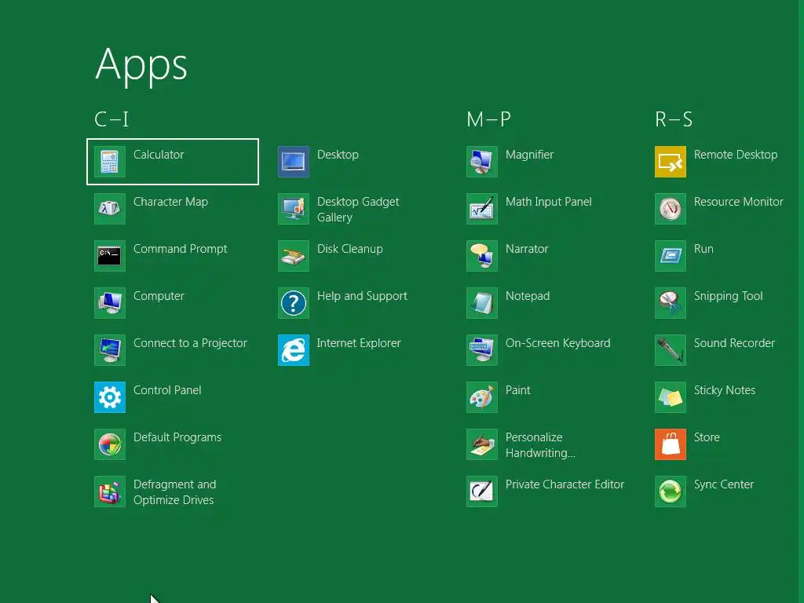Viewport: 804px width, 603px height.
Task: Launch Character Map icon
Action: pos(110,209)
